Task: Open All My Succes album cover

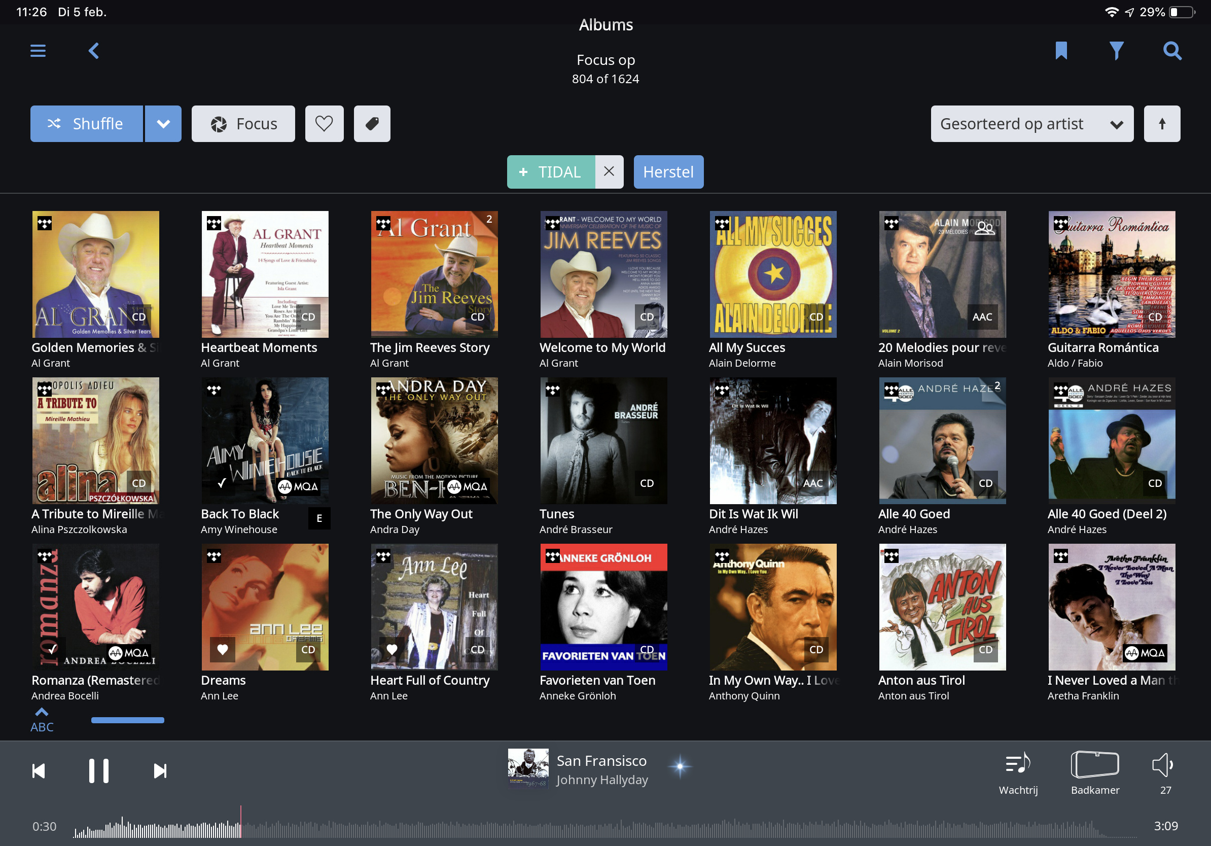Action: (x=773, y=274)
